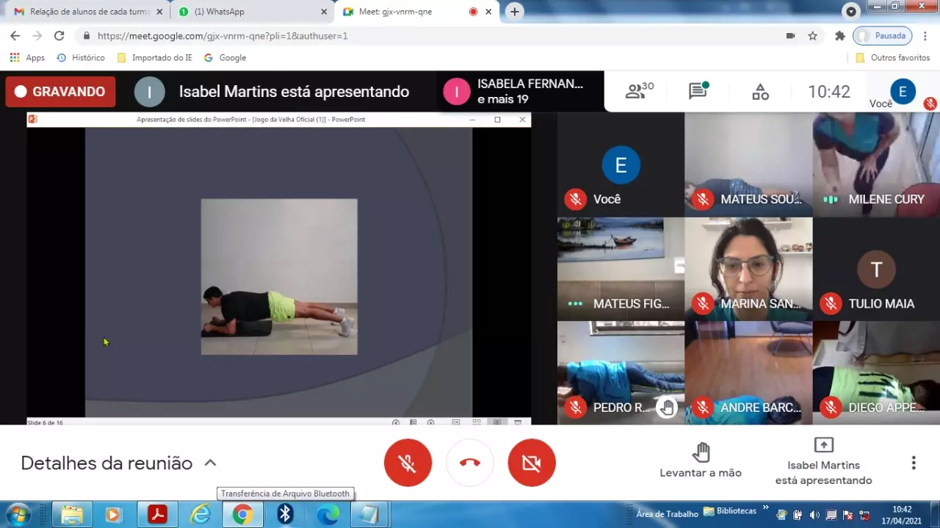The height and width of the screenshot is (528, 940).
Task: Reload the Meet page
Action: [x=59, y=35]
